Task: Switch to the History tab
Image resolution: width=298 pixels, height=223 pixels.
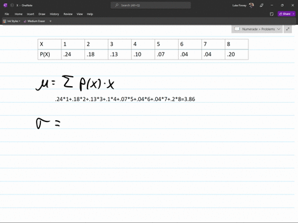Action: [55, 14]
